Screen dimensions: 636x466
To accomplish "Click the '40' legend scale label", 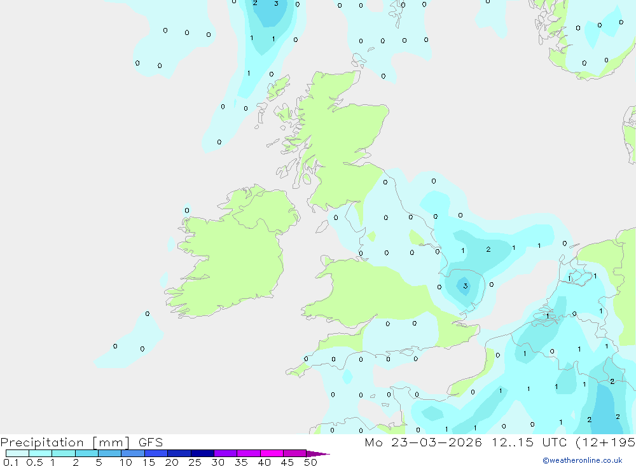I will [x=264, y=462].
